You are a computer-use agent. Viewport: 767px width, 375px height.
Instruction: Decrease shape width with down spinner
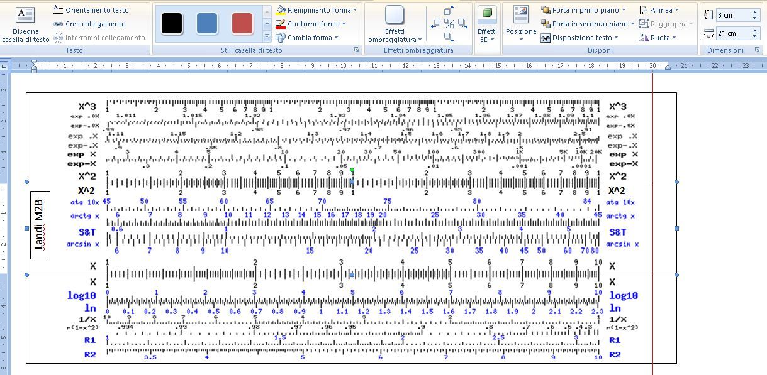755,36
